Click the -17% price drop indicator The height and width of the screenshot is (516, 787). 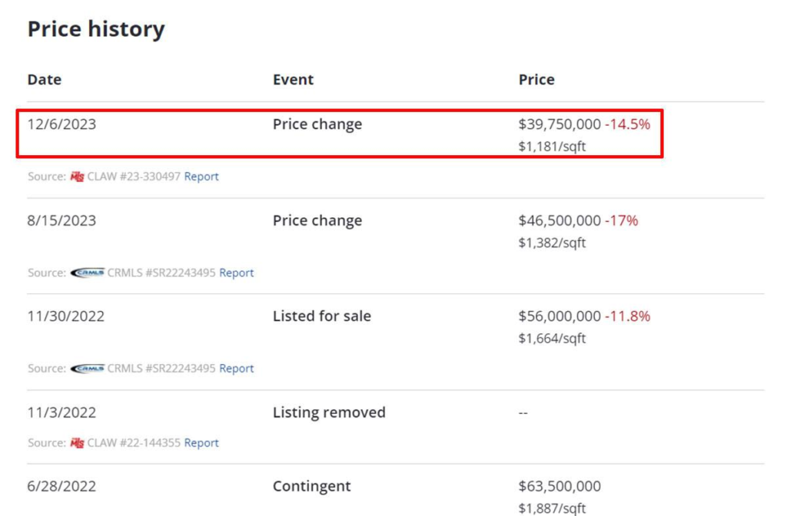click(x=621, y=221)
